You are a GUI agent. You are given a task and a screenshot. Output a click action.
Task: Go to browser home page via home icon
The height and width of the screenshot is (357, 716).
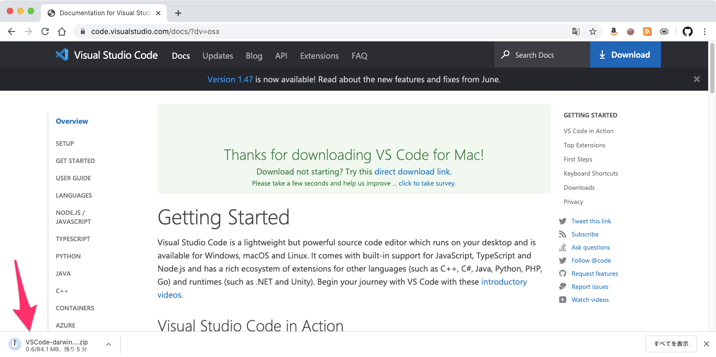62,31
